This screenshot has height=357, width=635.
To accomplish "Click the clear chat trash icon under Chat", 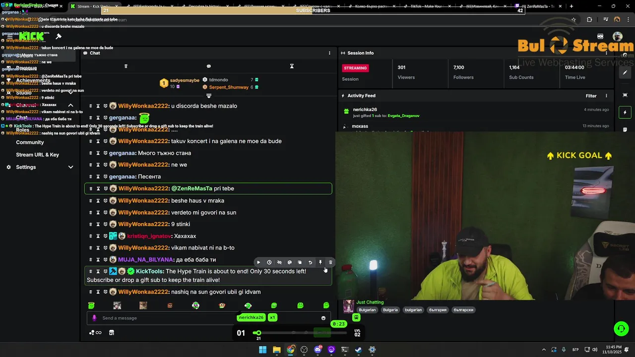I will point(126,66).
